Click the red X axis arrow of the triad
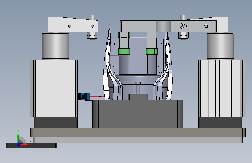252x163 pixels. pyautogui.click(x=25, y=144)
